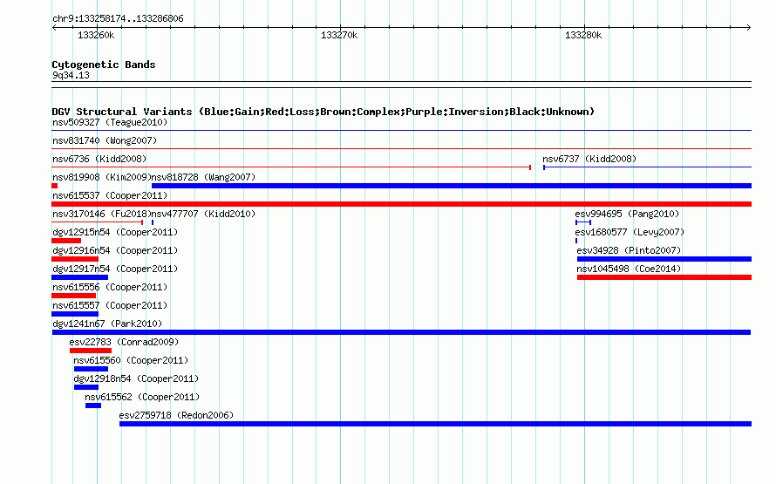Click the nsv477707 (Kidd2010) label

[203, 214]
